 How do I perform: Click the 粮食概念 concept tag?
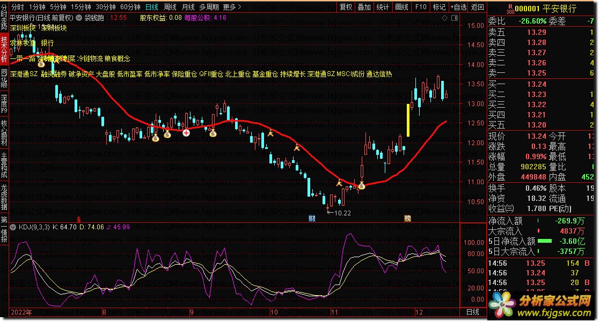118,58
